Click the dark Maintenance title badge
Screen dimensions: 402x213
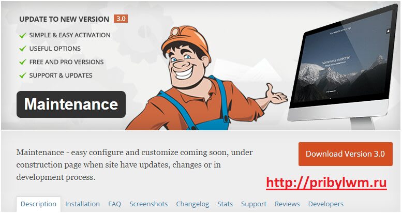point(71,104)
